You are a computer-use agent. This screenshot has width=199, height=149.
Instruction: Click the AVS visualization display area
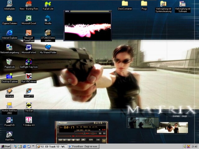pos(88,26)
